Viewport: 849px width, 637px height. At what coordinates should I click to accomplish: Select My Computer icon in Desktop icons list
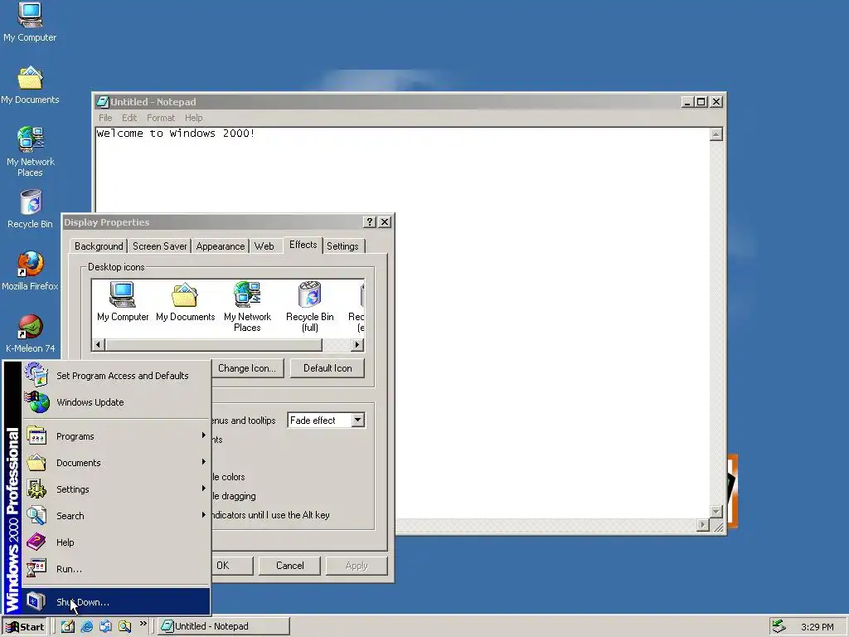(123, 302)
